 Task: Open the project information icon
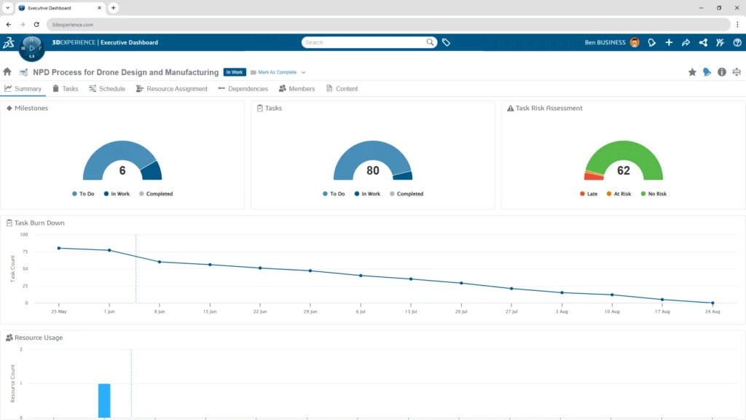pos(722,72)
